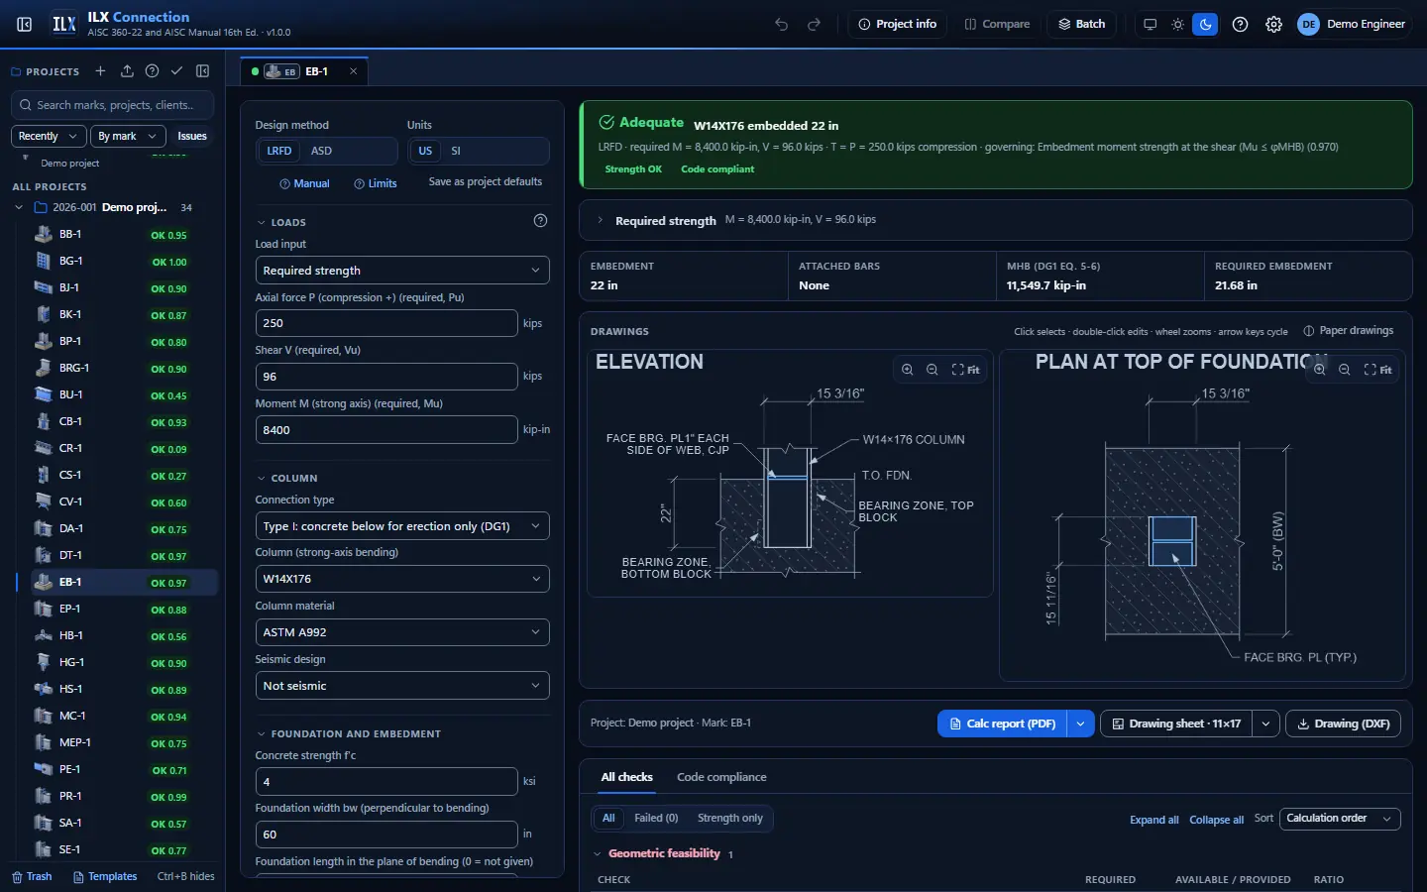
Task: Open the By mark dropdown
Action: [128, 136]
